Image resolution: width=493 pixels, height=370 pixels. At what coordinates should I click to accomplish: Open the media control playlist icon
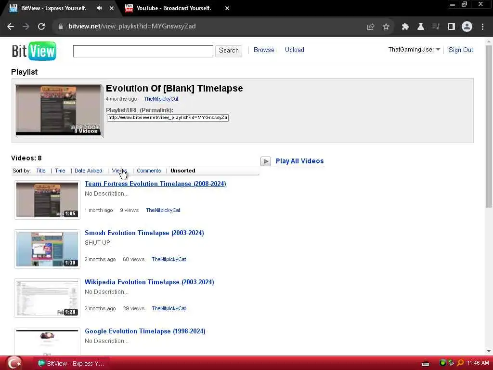[x=436, y=27]
